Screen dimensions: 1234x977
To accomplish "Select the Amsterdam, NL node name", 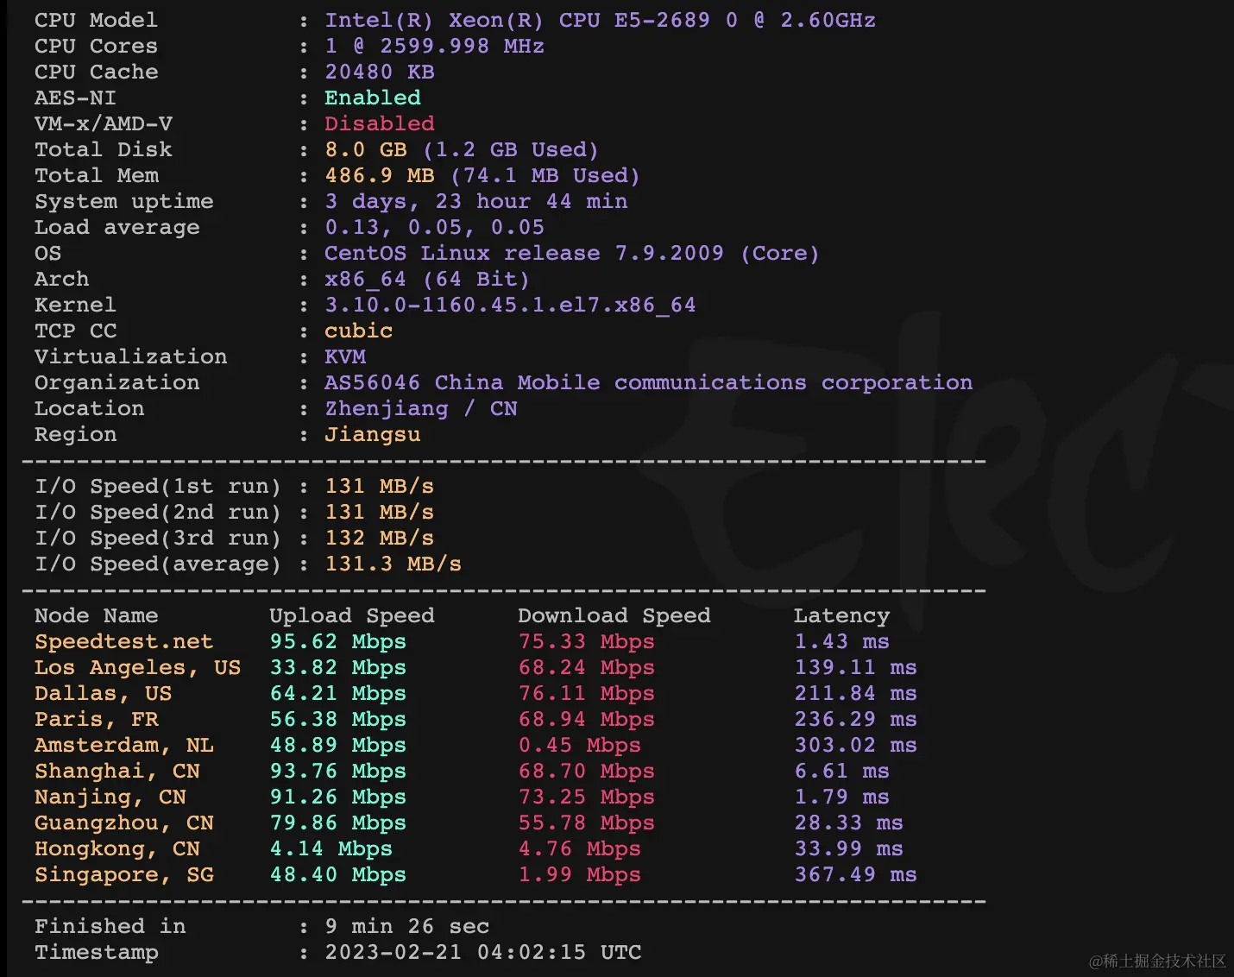I will 123,745.
